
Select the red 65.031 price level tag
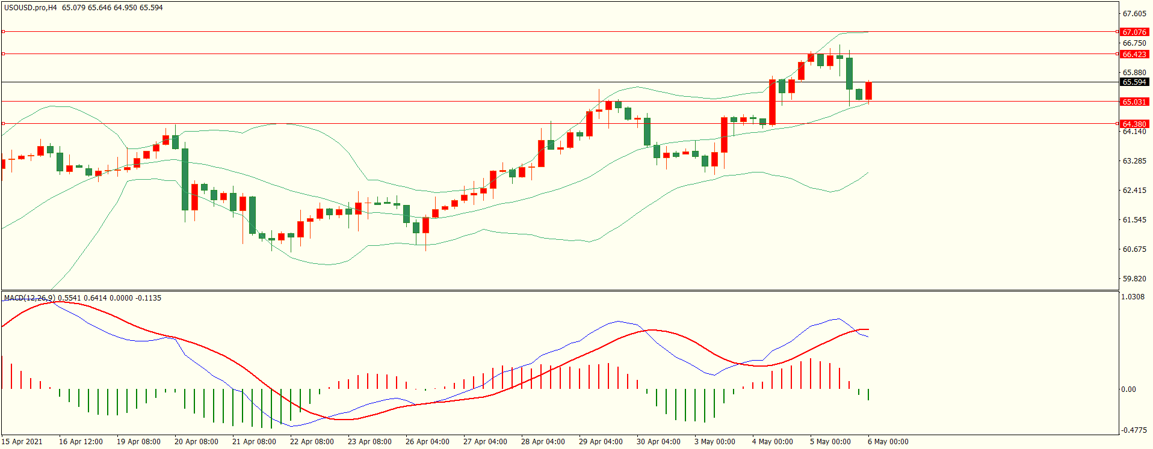(1134, 102)
